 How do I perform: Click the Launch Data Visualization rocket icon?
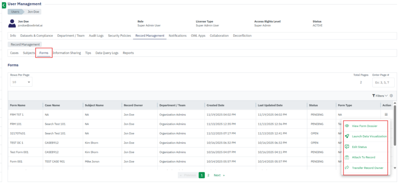(347, 136)
